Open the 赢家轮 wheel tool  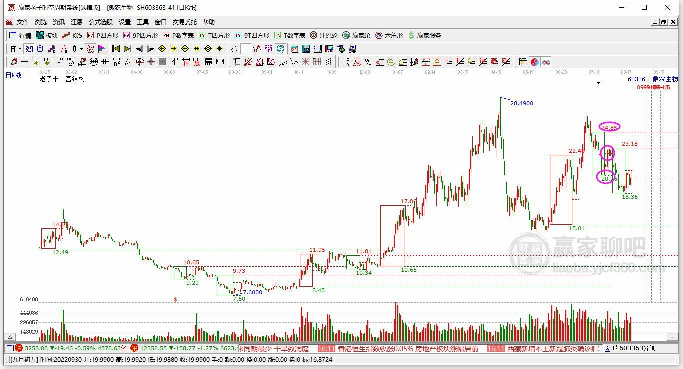(356, 35)
